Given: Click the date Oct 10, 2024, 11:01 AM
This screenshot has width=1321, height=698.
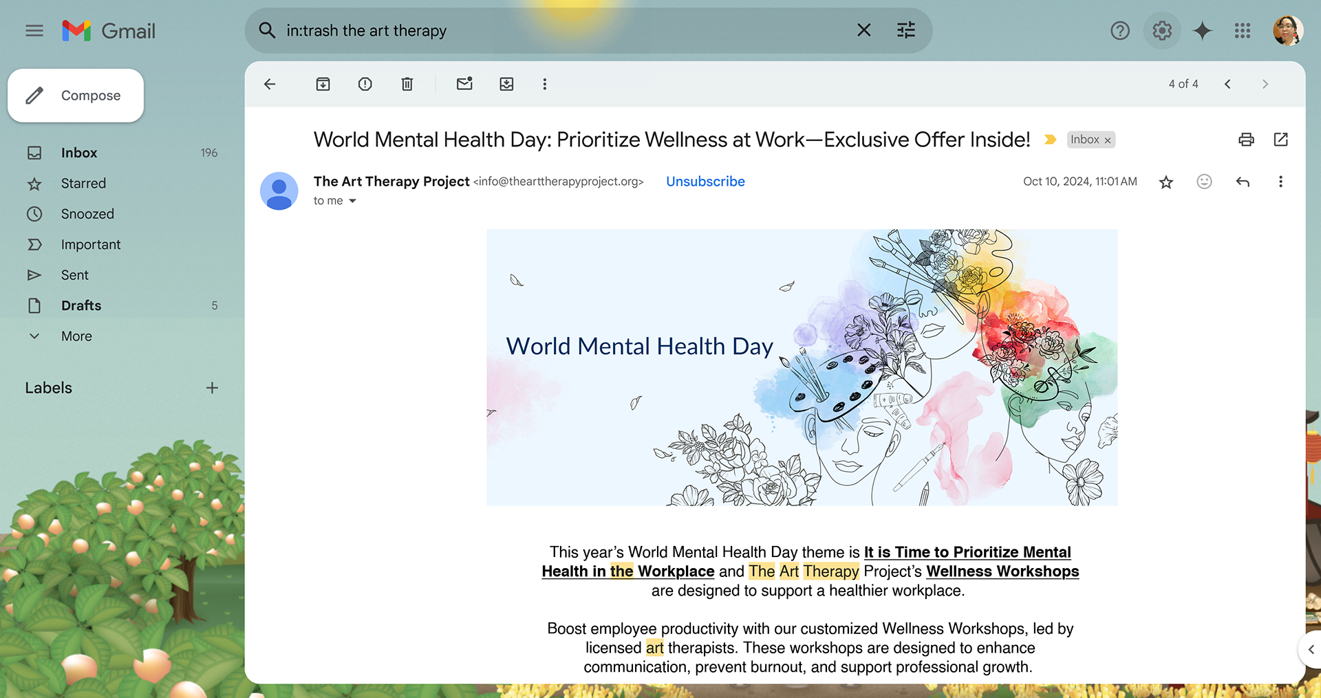Looking at the screenshot, I should (x=1080, y=182).
